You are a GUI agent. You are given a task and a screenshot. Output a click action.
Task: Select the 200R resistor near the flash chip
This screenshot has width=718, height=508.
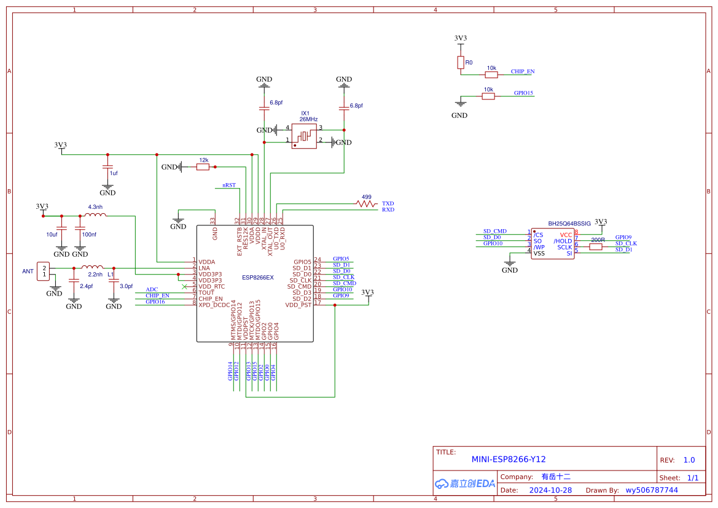pyautogui.click(x=595, y=247)
